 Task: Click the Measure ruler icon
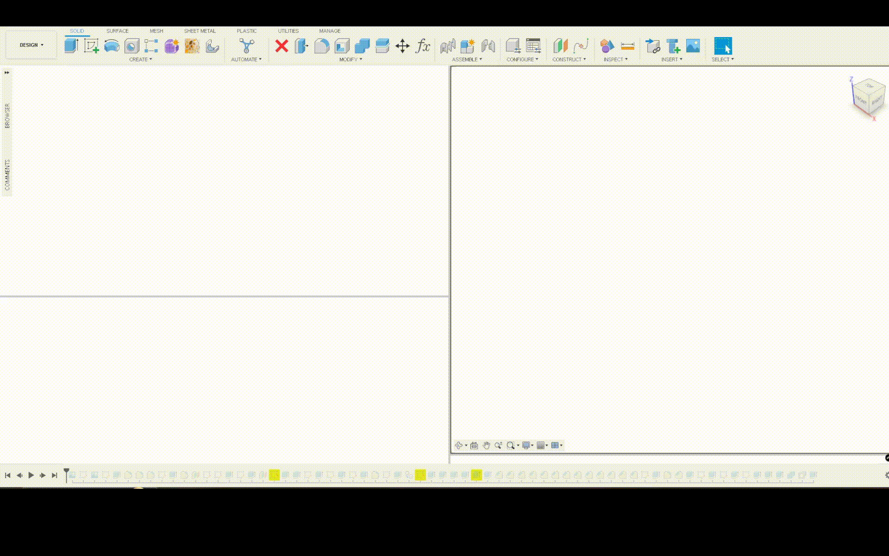click(x=627, y=46)
